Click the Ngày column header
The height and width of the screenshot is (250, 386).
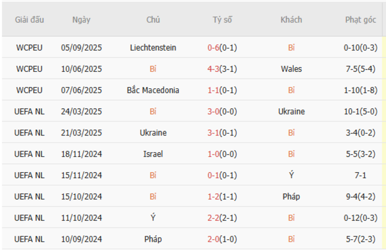(81, 20)
